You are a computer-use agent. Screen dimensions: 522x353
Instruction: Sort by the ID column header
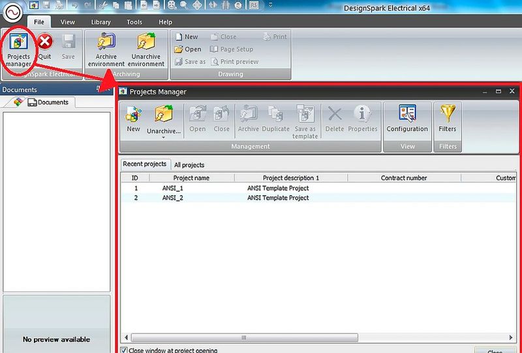[x=135, y=178]
